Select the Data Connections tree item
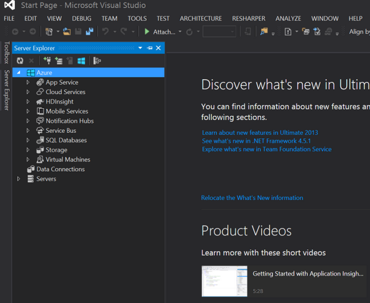This screenshot has height=303, width=370. tap(60, 169)
